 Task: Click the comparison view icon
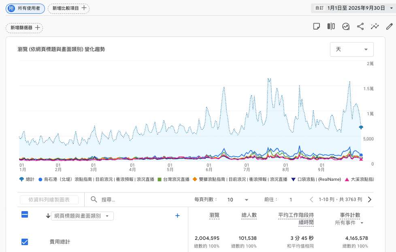tap(331, 26)
